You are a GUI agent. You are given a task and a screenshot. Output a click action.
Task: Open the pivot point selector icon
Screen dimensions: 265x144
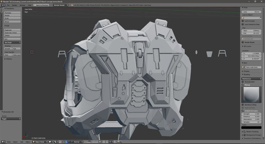point(56,142)
